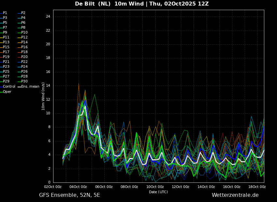The height and width of the screenshot is (202, 277).
Task: Select P14 in the legend
Action: 24,42
